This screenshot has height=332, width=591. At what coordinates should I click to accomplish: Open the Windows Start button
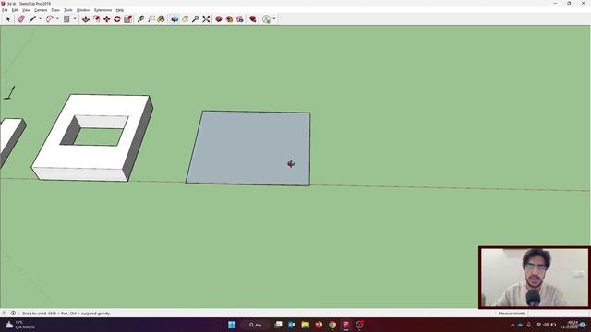click(232, 325)
